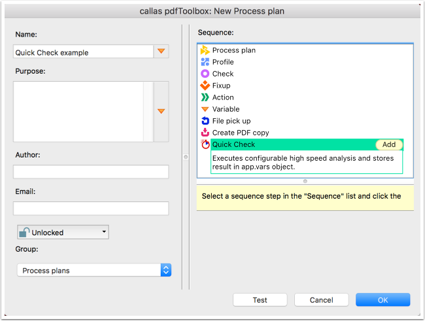The height and width of the screenshot is (321, 425).
Task: Click the horizontal splitter handle below Sequence
Action: coord(305,181)
